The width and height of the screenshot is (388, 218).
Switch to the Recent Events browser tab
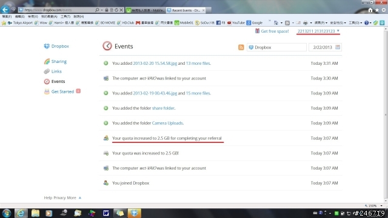[x=186, y=10]
